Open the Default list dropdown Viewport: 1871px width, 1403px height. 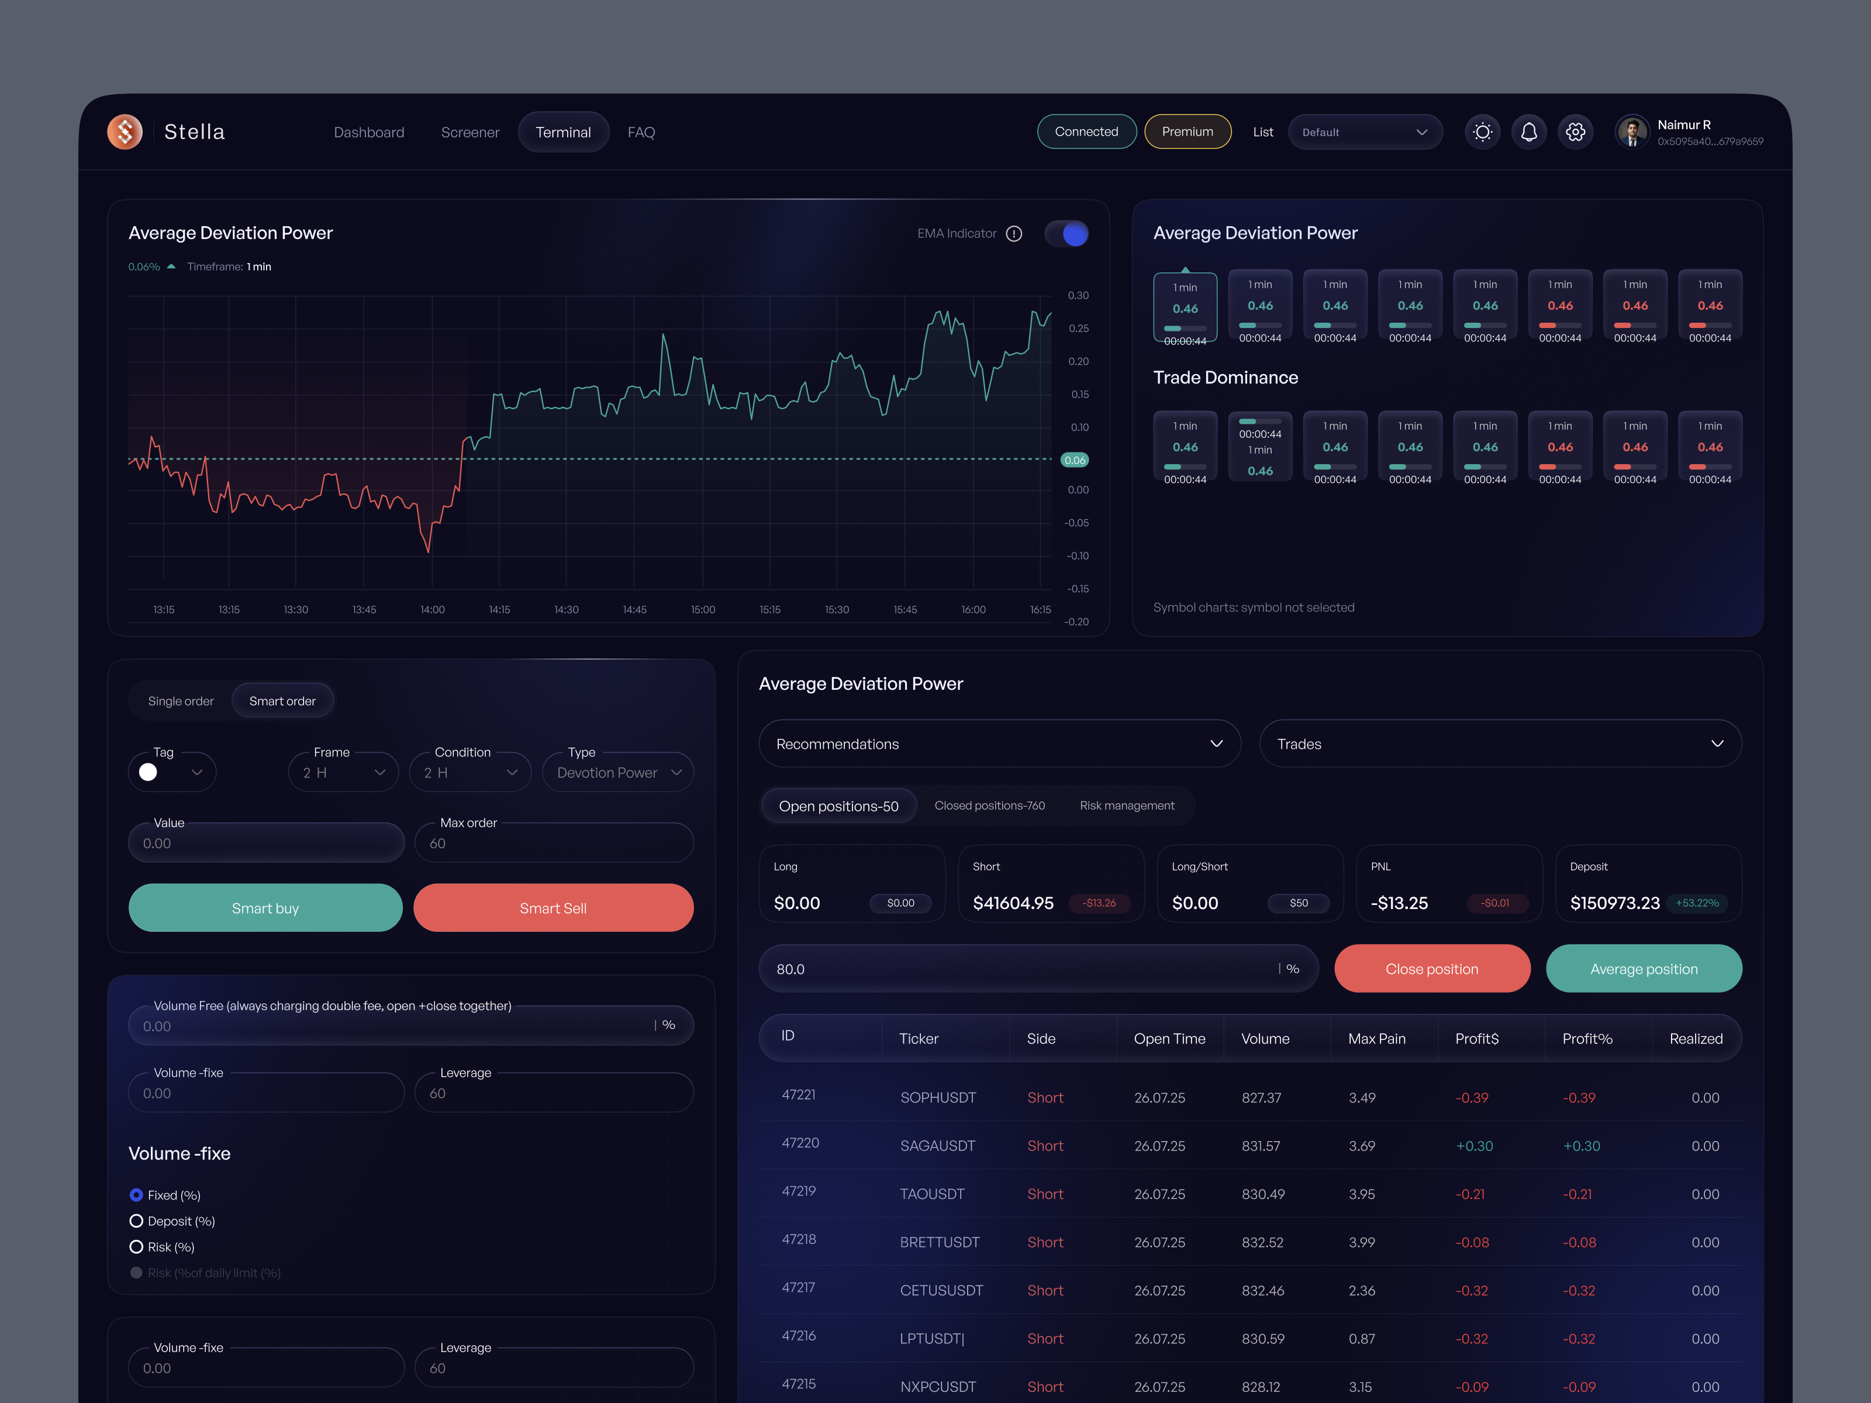click(x=1364, y=131)
